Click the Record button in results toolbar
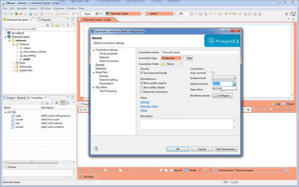The height and width of the screenshot is (187, 299). click(176, 170)
